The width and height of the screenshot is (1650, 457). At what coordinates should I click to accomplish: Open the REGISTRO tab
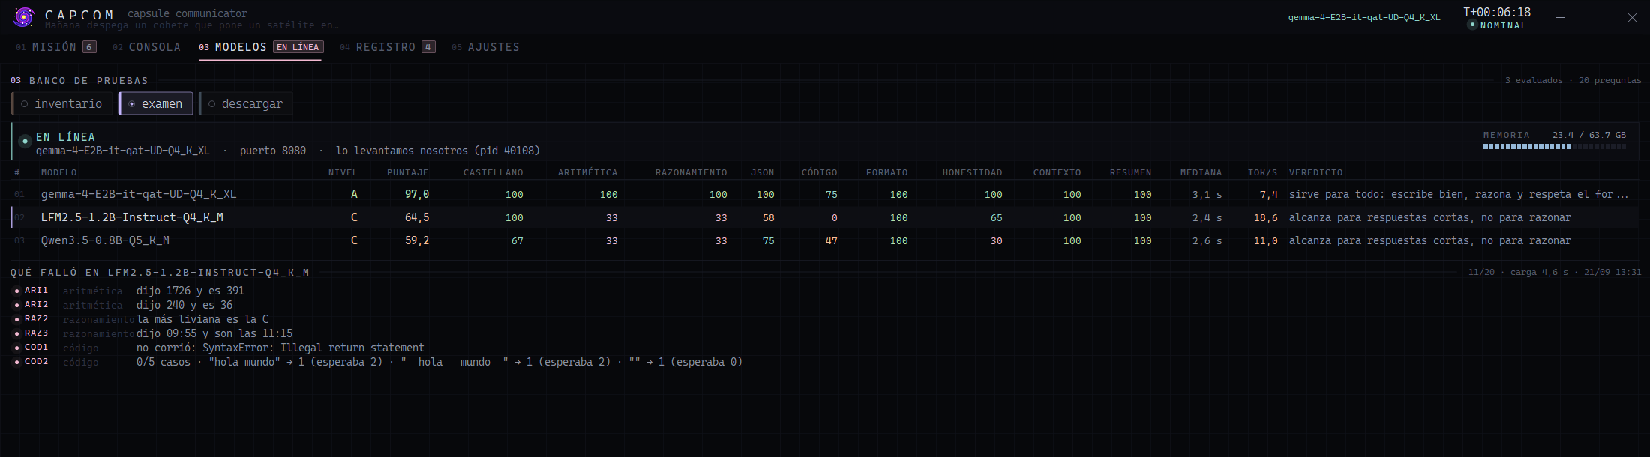(x=387, y=47)
